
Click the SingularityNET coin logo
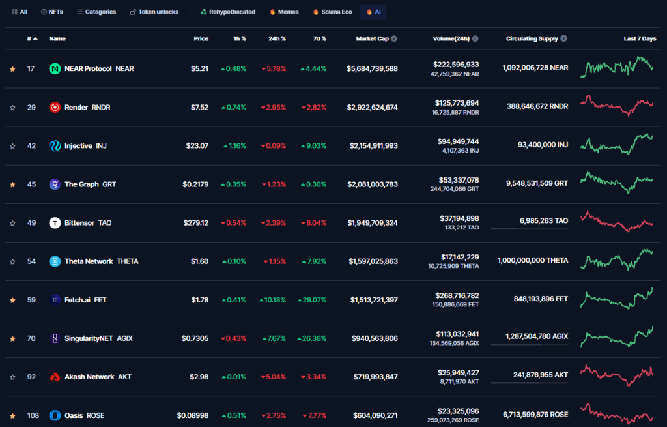point(55,338)
